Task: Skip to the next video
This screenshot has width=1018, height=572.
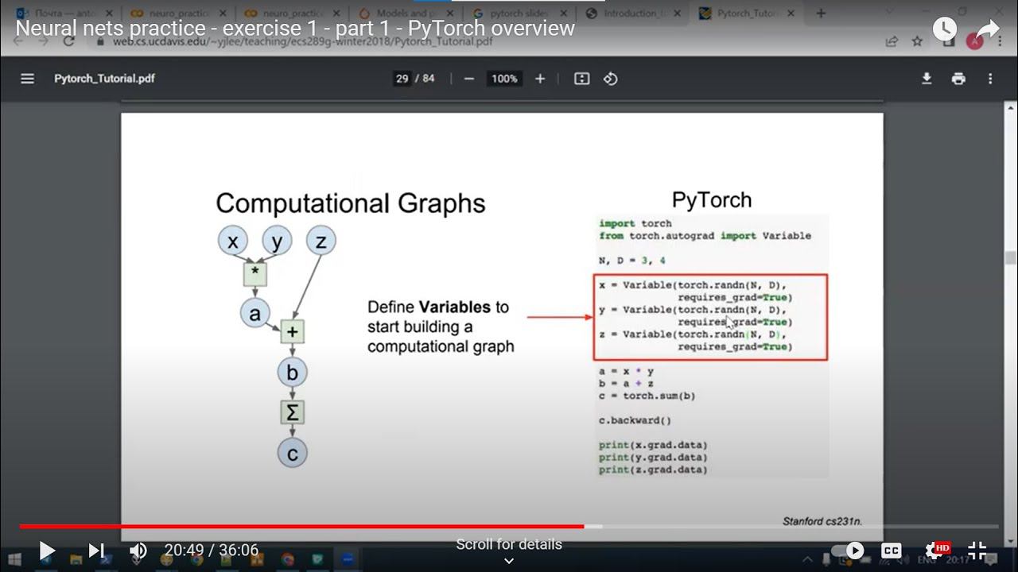Action: click(96, 550)
